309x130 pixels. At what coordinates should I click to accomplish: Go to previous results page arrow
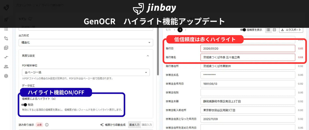(174, 30)
